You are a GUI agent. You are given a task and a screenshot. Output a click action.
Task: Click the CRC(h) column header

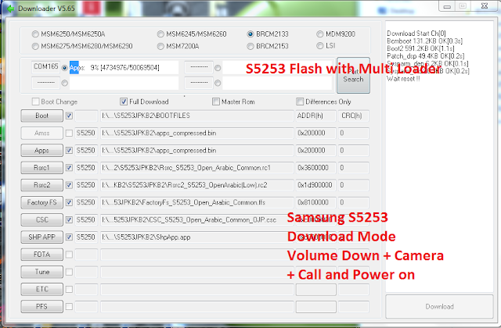tap(353, 116)
